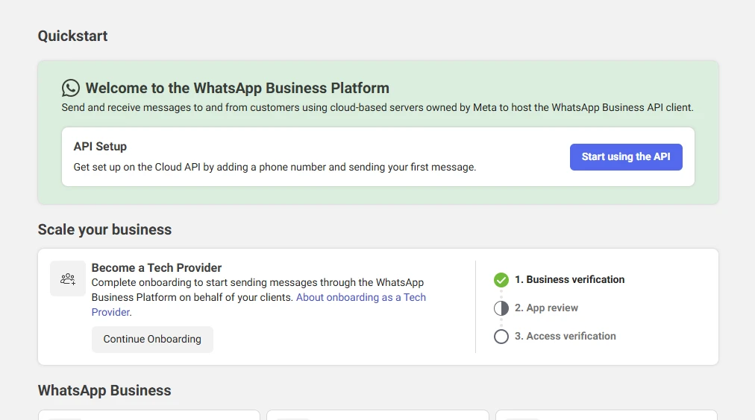Click the 'Send and receive messages' description text
This screenshot has width=755, height=420.
click(x=377, y=108)
